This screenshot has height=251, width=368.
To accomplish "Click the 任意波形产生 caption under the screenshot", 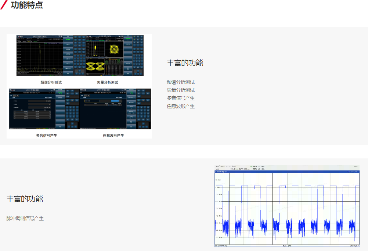I will click(x=113, y=135).
